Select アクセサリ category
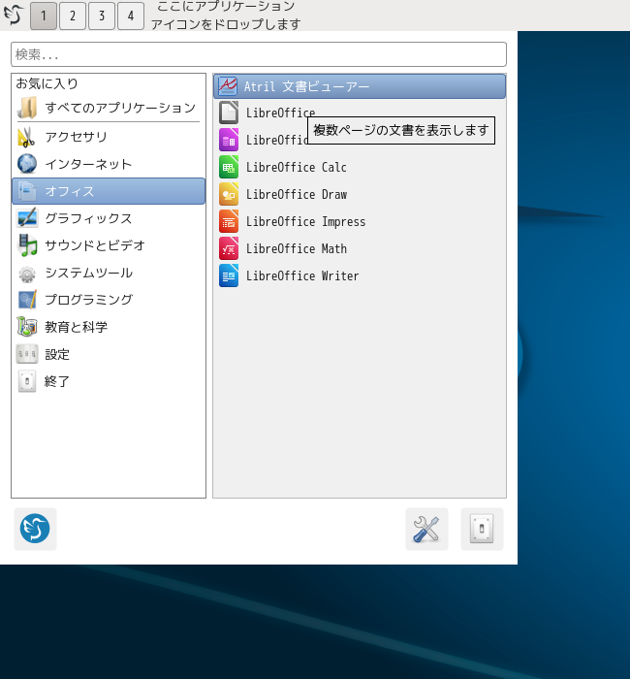Screen dimensions: 630x679 tap(109, 138)
